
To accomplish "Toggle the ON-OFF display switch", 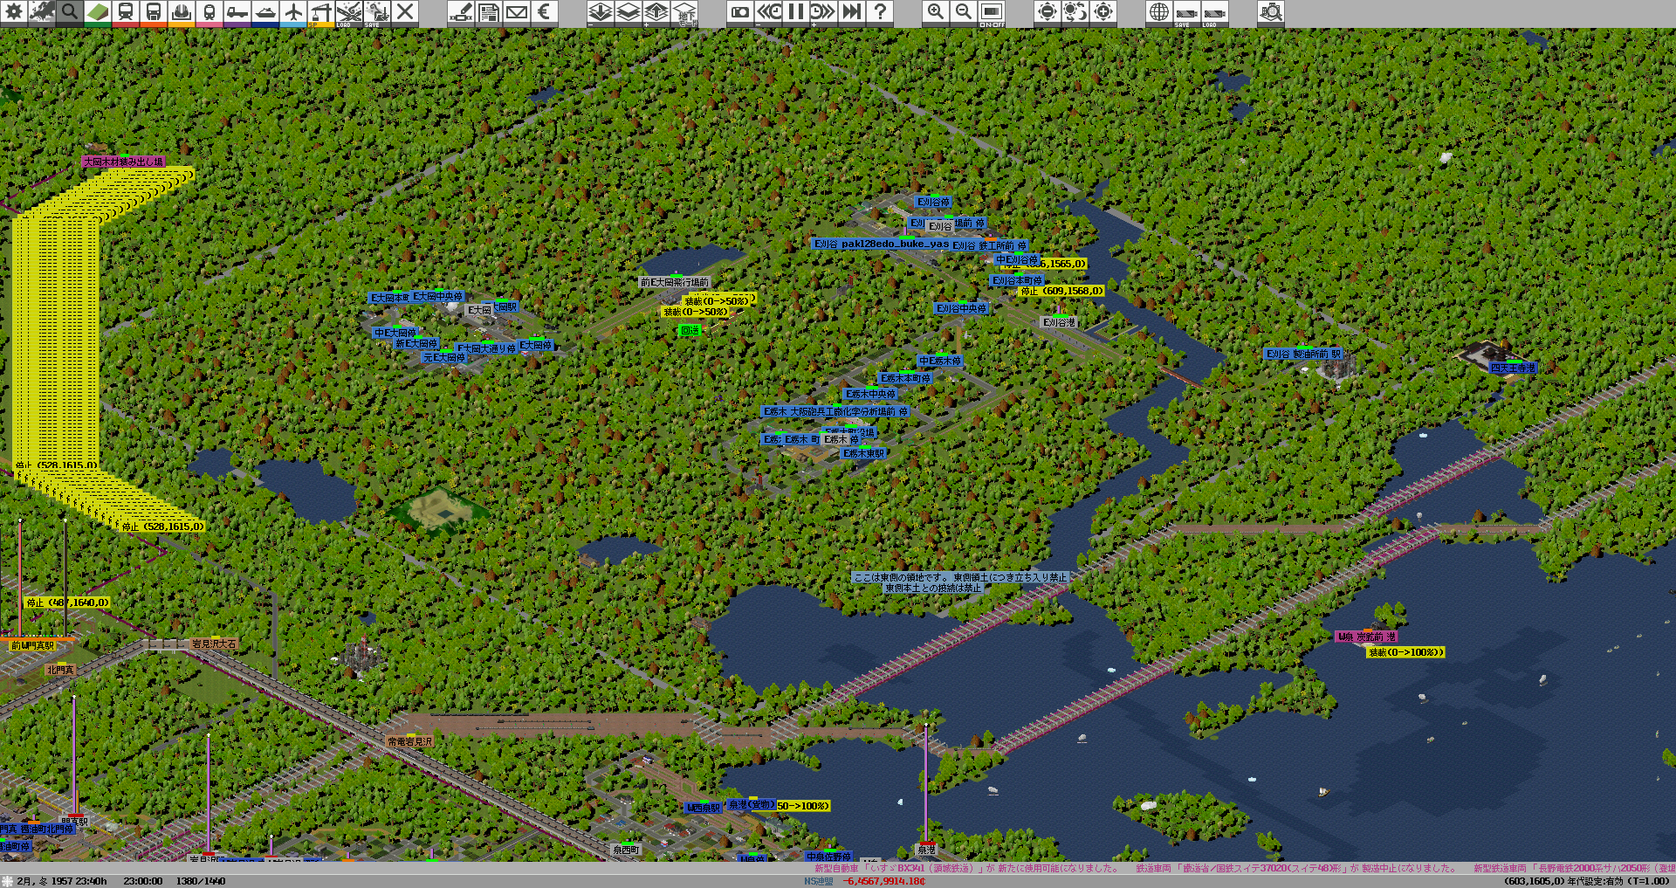I will (x=992, y=12).
